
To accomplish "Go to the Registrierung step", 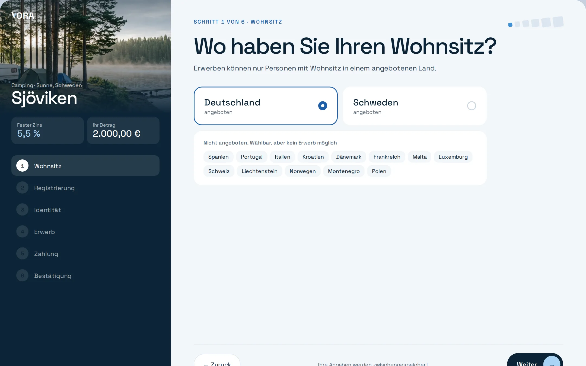I will point(85,188).
